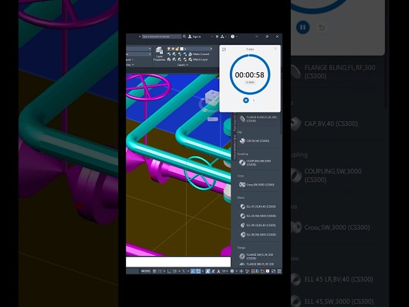
Task: Select Cross,SW,3000 (CS300) part
Action: pyautogui.click(x=258, y=185)
